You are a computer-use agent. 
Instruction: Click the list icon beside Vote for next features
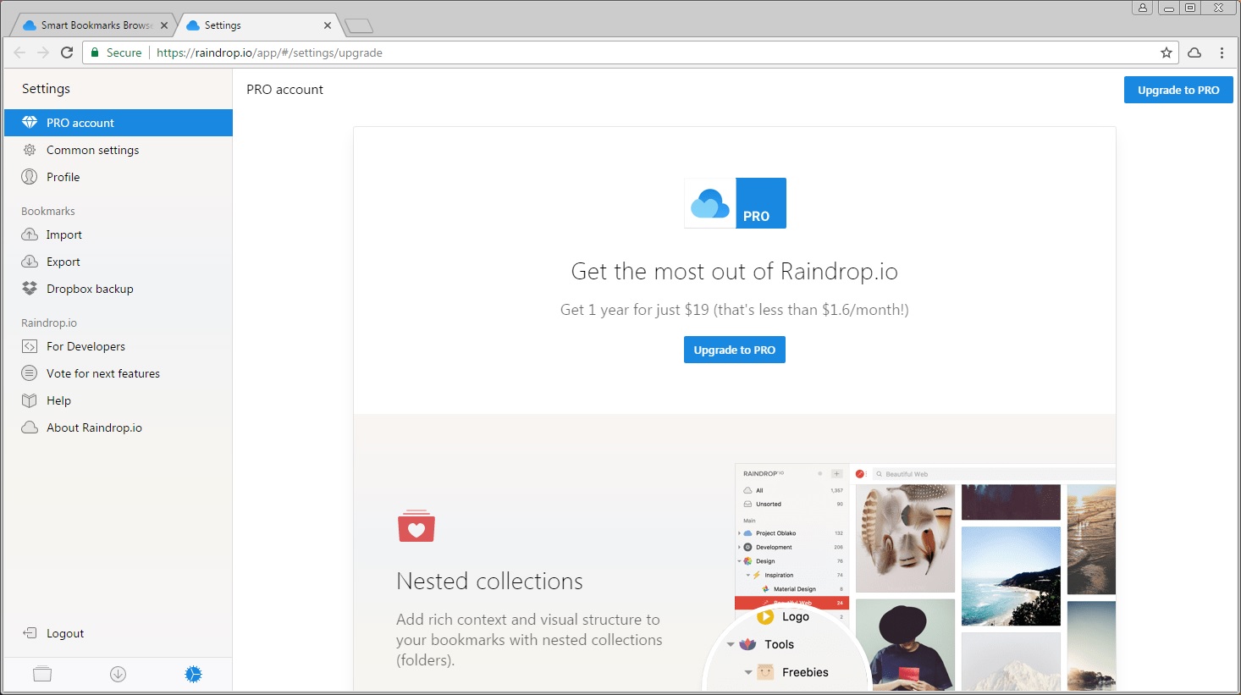pos(30,373)
